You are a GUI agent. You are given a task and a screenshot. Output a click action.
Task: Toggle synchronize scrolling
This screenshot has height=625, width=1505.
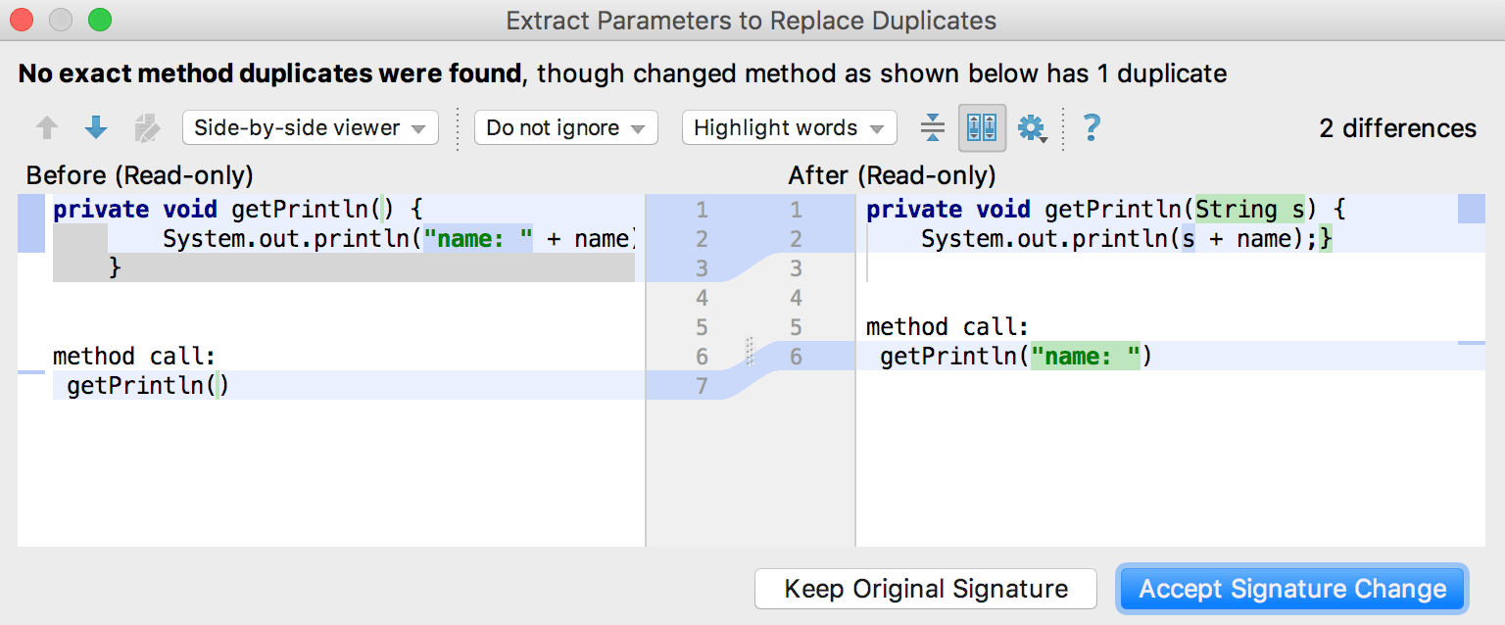pyautogui.click(x=982, y=128)
